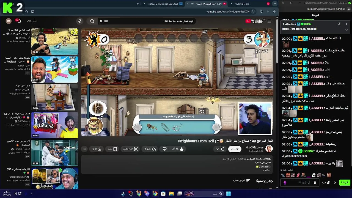Open the on-screen keyboard icon in search
Viewport: 352px width, 198px height.
pyautogui.click(x=106, y=21)
